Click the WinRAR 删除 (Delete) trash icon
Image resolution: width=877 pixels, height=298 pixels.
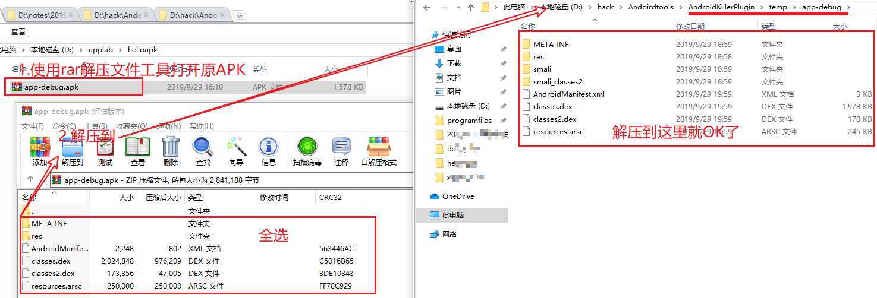(x=171, y=147)
